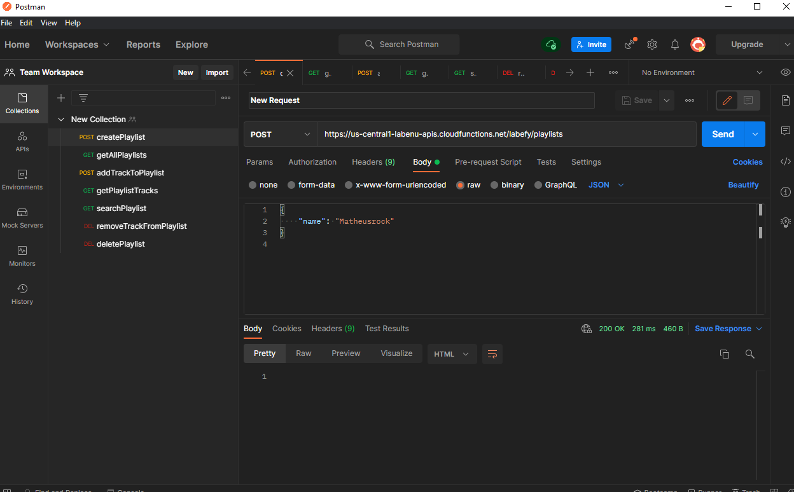Open the Send button dropdown arrow
794x492 pixels.
[x=755, y=134]
